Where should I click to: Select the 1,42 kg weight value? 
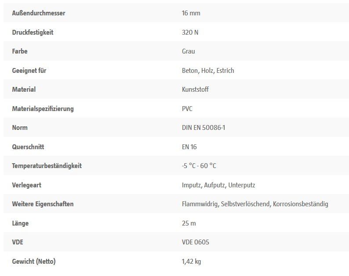[x=191, y=262]
